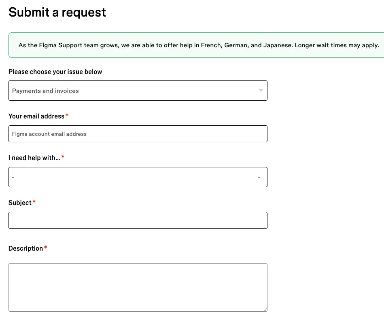This screenshot has width=384, height=321.
Task: Focus the Figma account email address field
Action: click(x=138, y=134)
